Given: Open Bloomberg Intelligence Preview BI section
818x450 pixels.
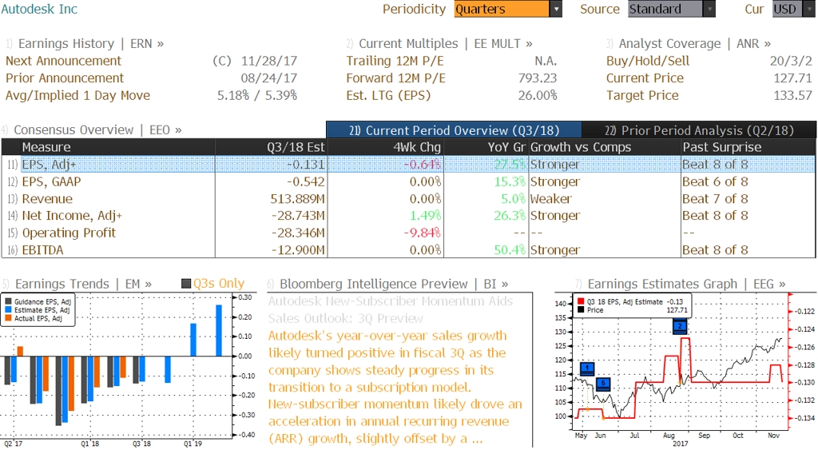Looking at the screenshot, I should click(x=387, y=284).
